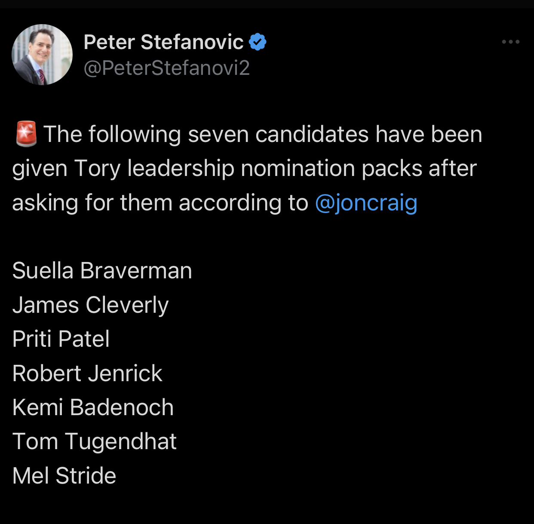Click the word "leadership" in the tweet

point(181,168)
